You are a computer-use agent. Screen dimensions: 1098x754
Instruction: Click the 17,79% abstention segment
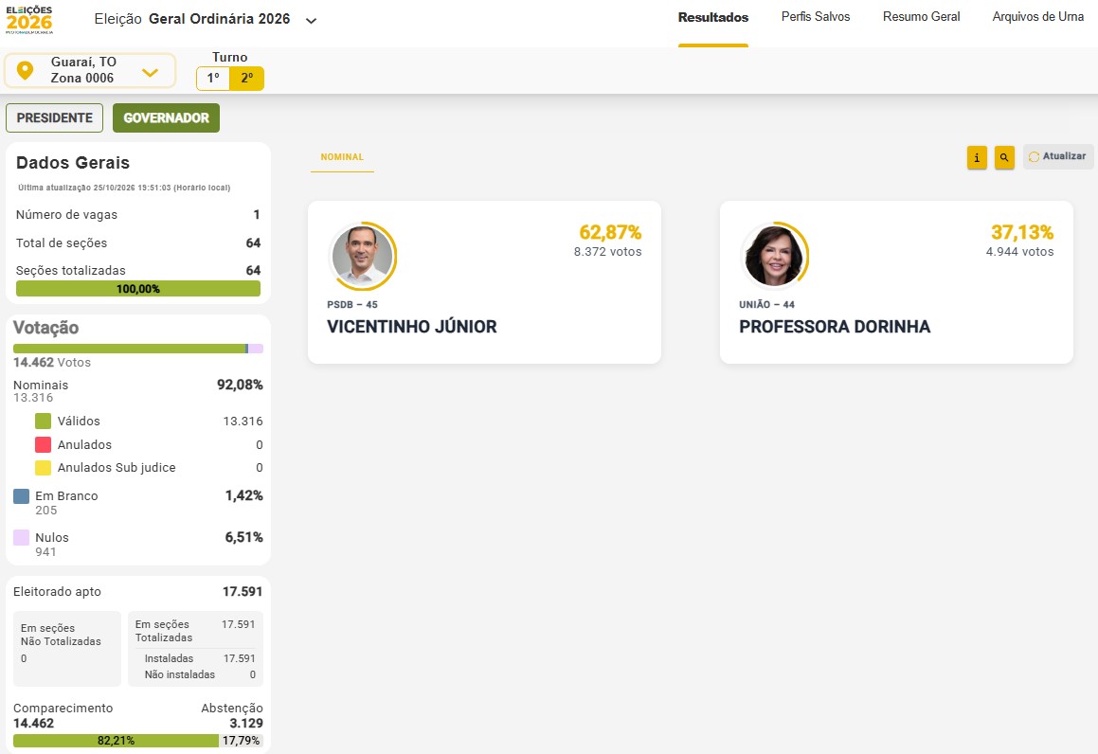[241, 741]
